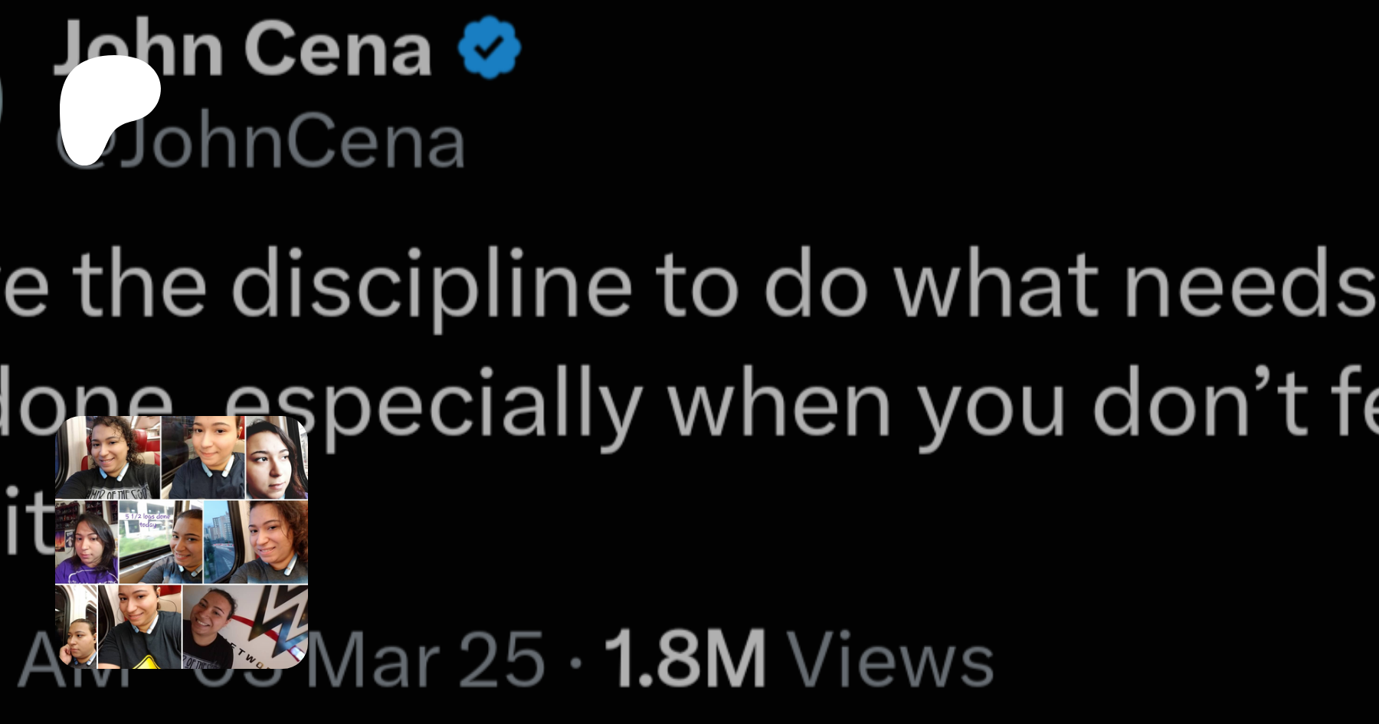The width and height of the screenshot is (1379, 724).
Task: Open the photo collage thumbnail
Action: click(x=182, y=542)
